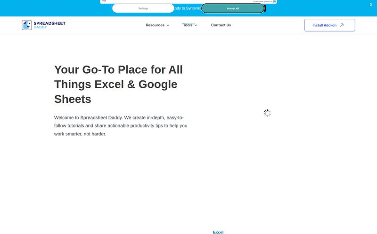Viewport: 377px width, 234px height.
Task: Click the Excel link at bottom
Action: click(218, 232)
